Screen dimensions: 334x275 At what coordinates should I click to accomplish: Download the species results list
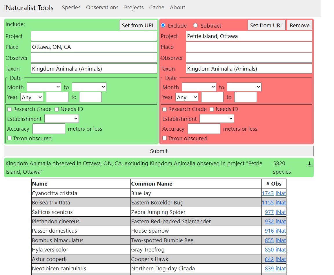309,164
